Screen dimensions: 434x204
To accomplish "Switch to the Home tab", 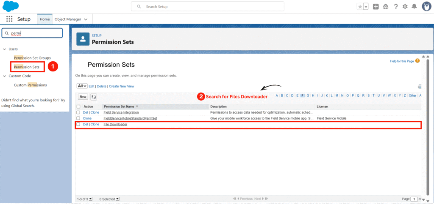I will (45, 19).
